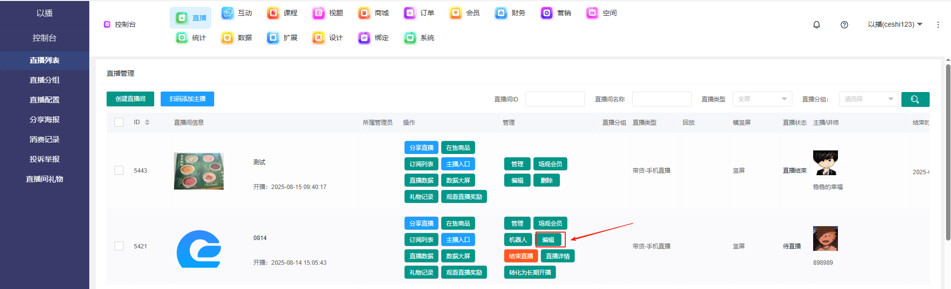The image size is (951, 289).
Task: Click the notification bell icon
Action: tap(817, 25)
